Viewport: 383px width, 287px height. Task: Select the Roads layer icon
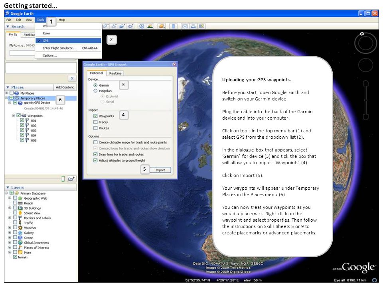click(20, 203)
